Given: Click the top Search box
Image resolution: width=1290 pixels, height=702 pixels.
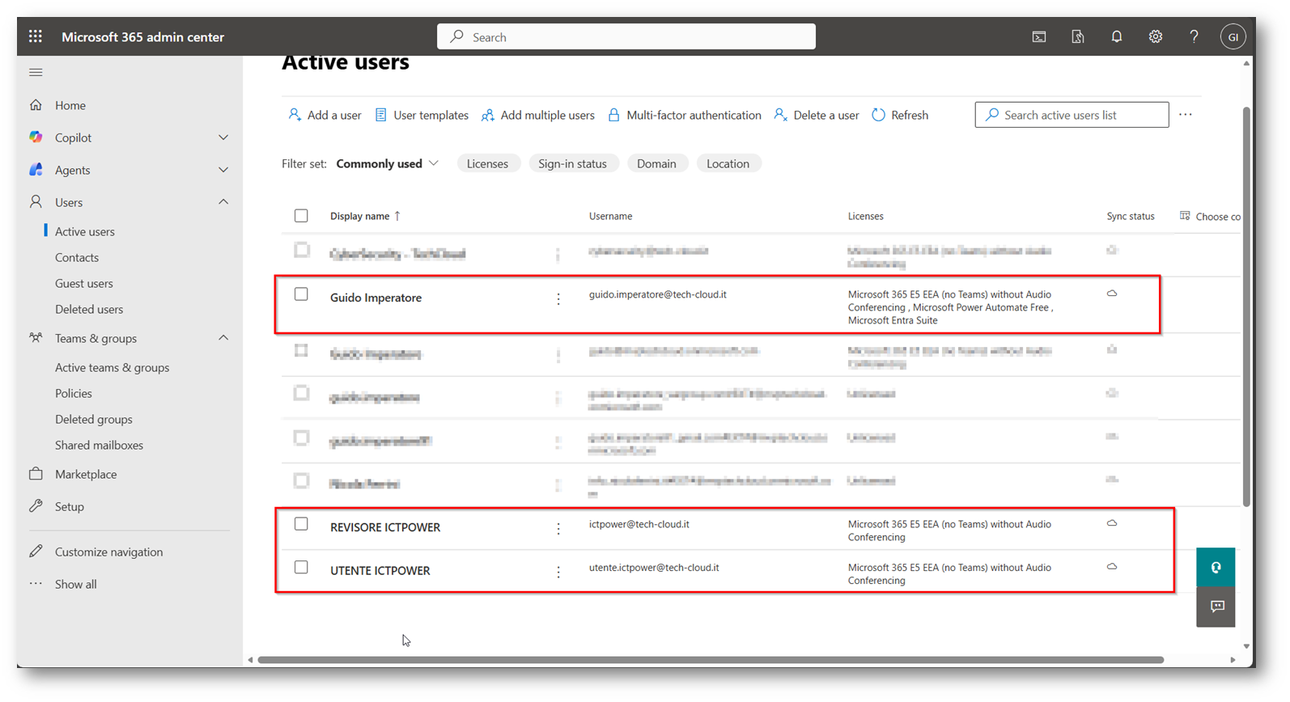Looking at the screenshot, I should [626, 36].
